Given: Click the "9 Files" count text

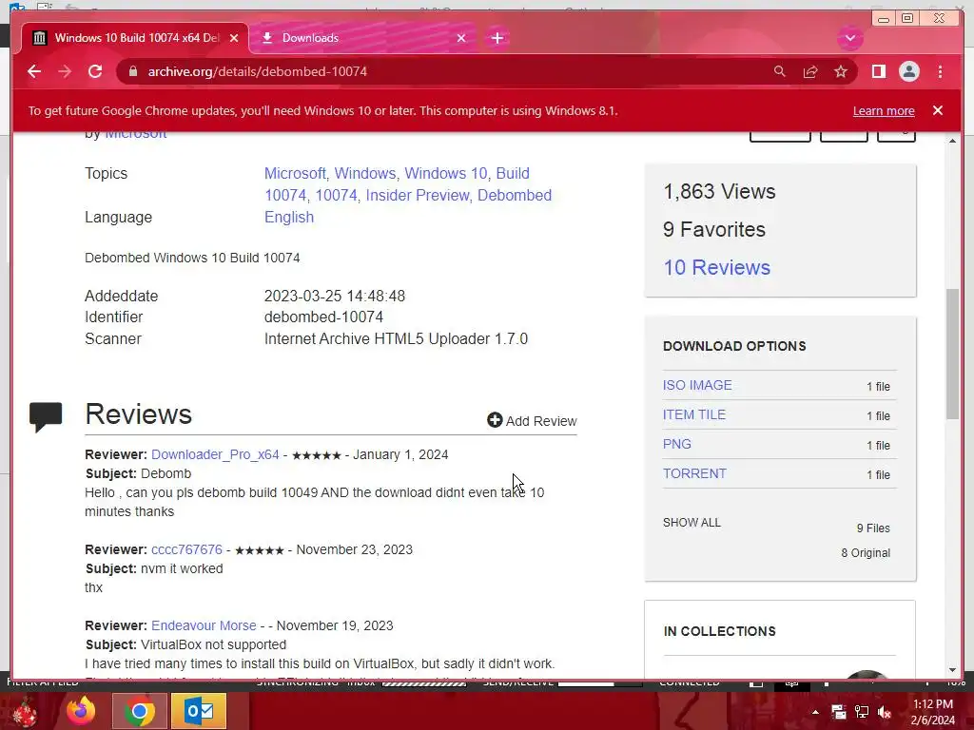Looking at the screenshot, I should [873, 528].
